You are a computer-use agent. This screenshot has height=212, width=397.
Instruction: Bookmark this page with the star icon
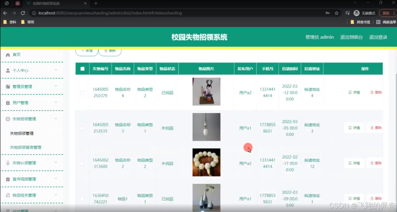pos(337,13)
